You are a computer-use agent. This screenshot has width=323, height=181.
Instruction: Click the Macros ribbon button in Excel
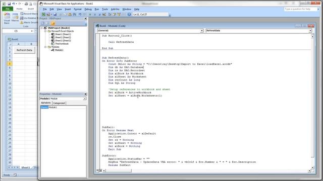pos(15,18)
